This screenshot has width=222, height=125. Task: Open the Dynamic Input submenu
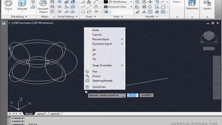click(x=105, y=44)
